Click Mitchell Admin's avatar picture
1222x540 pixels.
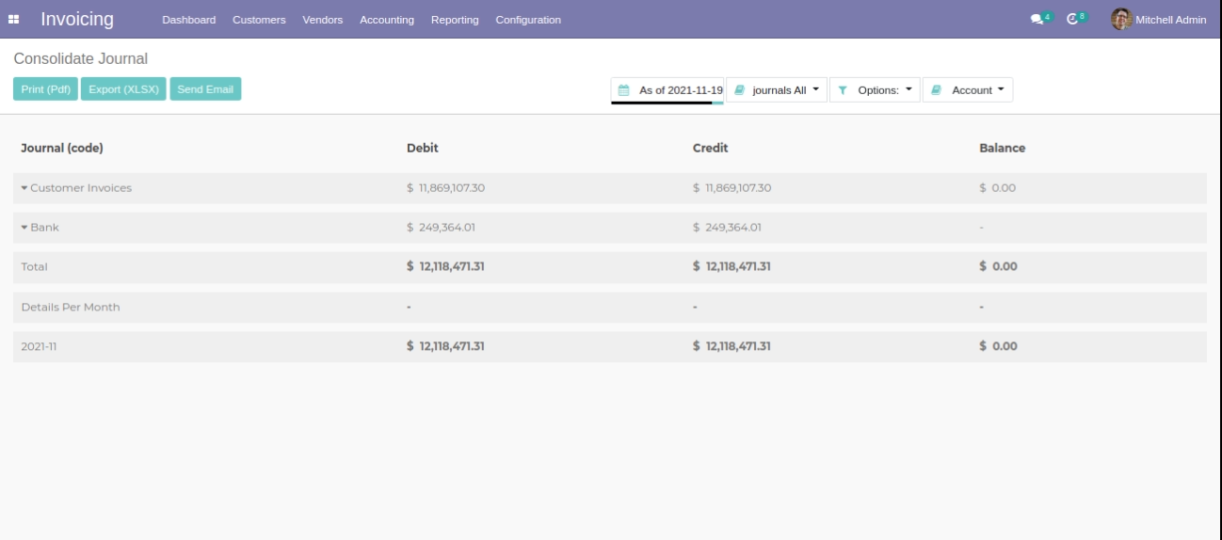1120,19
